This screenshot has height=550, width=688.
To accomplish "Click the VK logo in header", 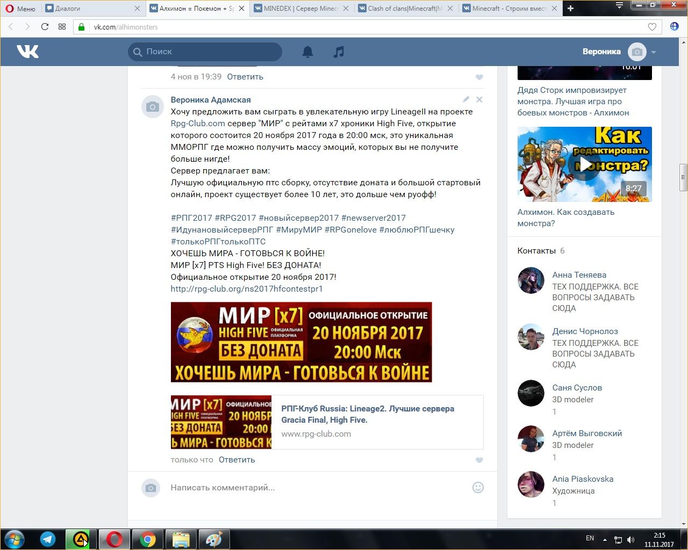I will 27,52.
